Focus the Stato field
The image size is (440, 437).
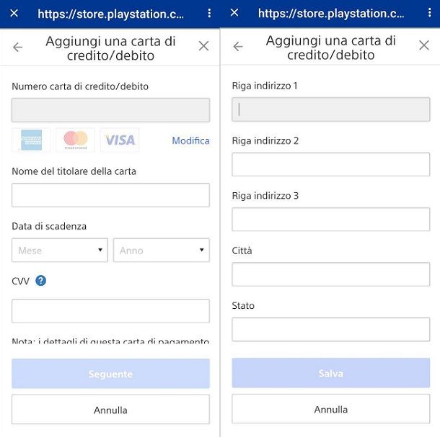coord(331,330)
